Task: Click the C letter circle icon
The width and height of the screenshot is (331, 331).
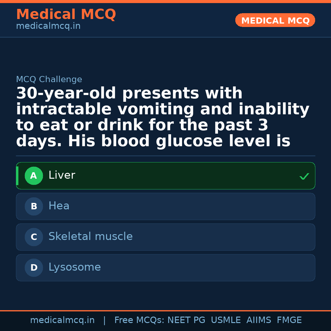Action: click(34, 237)
